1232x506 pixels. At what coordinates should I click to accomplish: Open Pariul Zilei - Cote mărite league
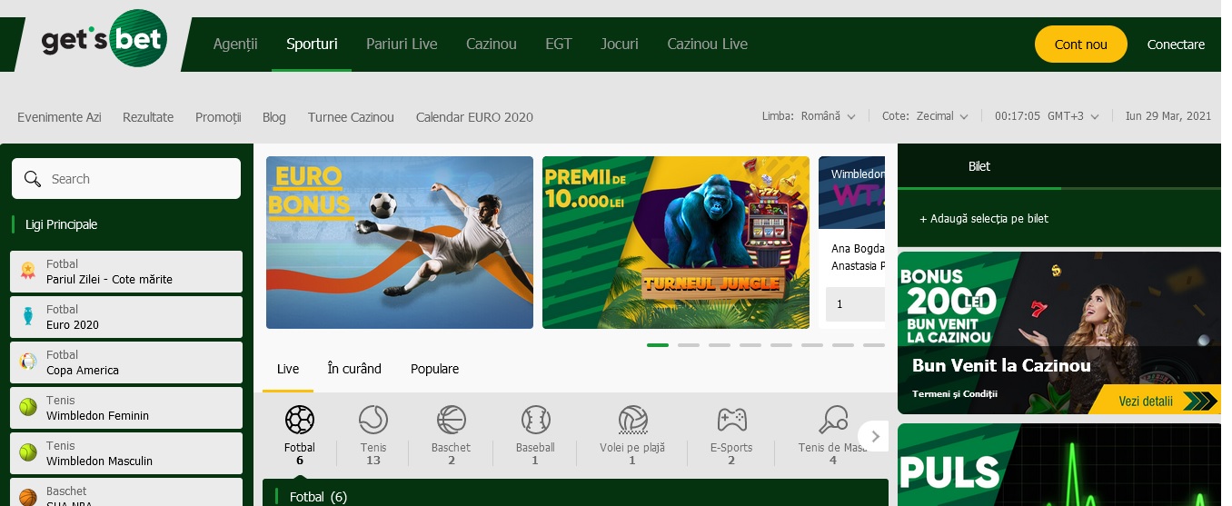126,272
